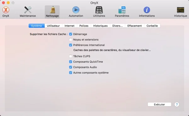Viewport: 189px width, 116px height.
Task: Toggle the Composants Audio checkbox
Action: tap(71, 67)
